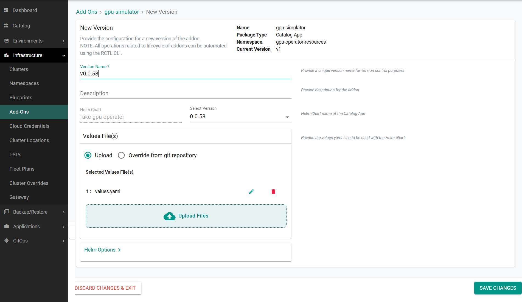Expand the GitOps menu chevron
This screenshot has width=522, height=302.
pos(64,241)
